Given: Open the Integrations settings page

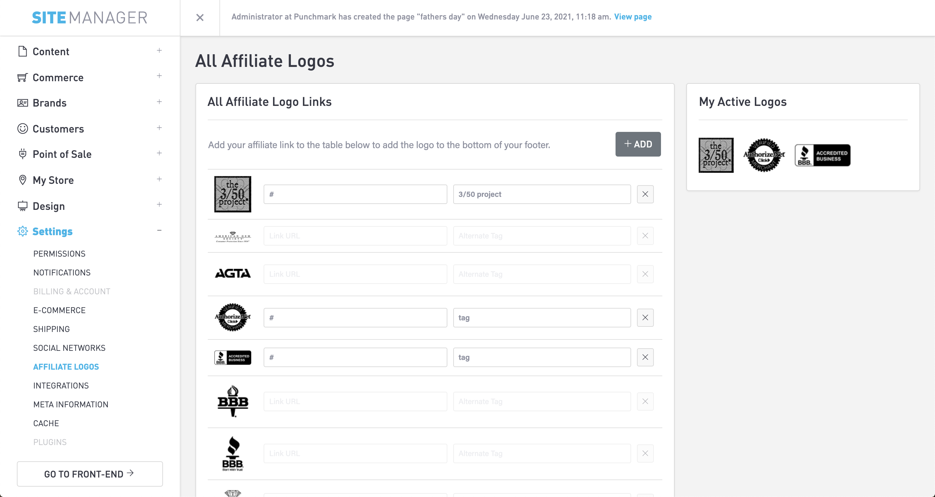Looking at the screenshot, I should (x=61, y=386).
